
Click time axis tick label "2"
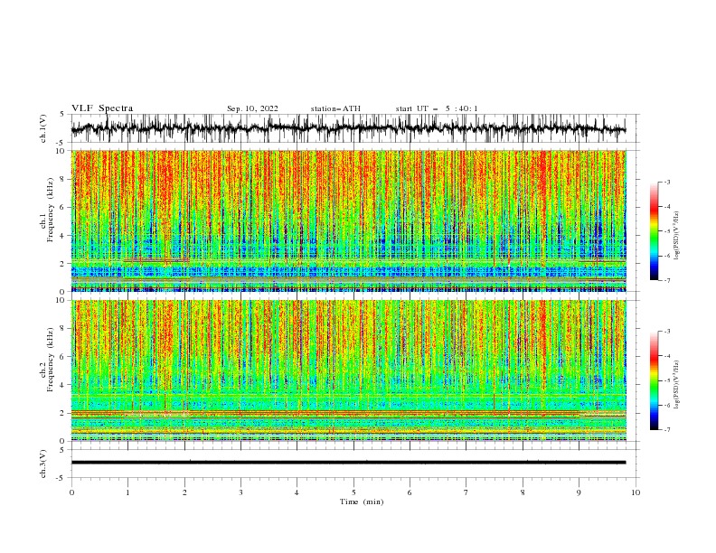click(184, 492)
